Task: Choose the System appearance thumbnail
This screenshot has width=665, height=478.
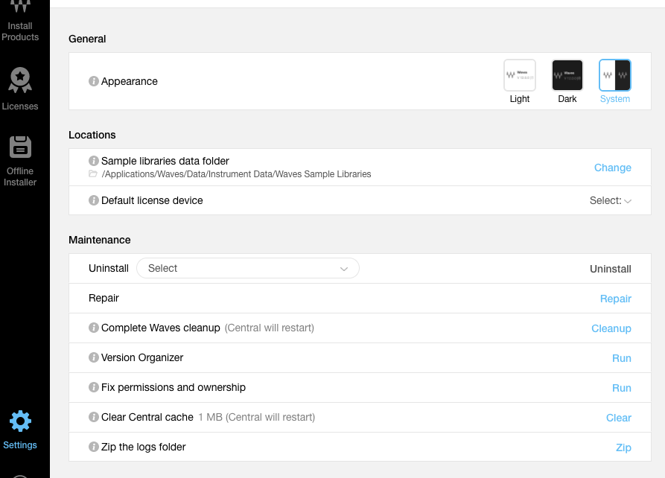Action: pos(614,75)
